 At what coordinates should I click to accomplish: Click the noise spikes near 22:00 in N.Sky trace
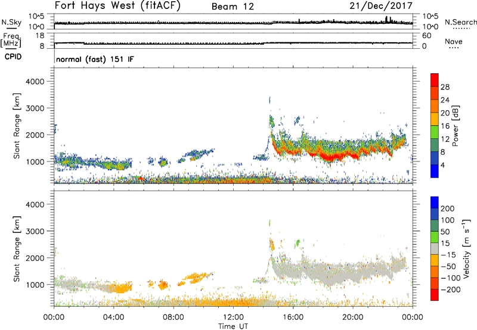click(x=388, y=20)
